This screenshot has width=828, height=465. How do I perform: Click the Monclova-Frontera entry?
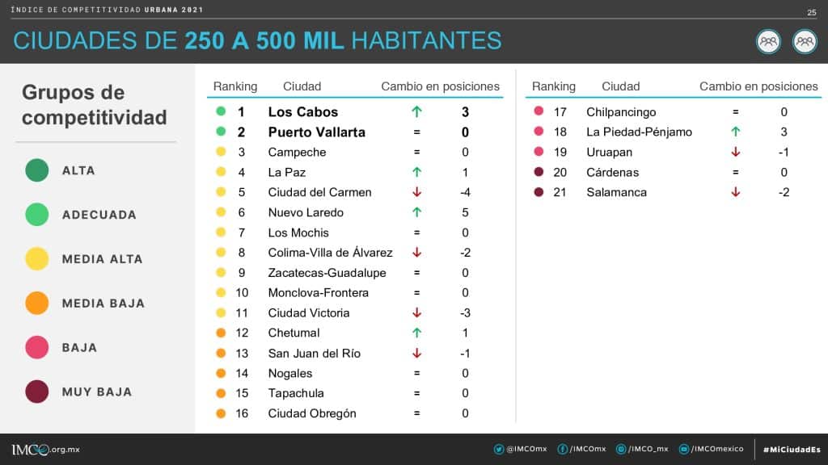click(x=319, y=292)
